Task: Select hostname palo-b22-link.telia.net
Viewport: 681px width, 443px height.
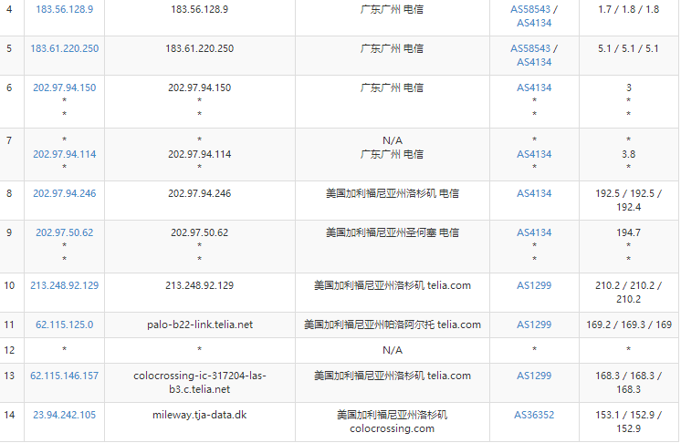Action: click(x=200, y=325)
